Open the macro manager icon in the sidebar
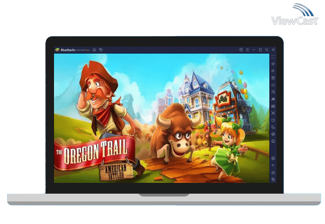325x224 pixels. click(273, 106)
